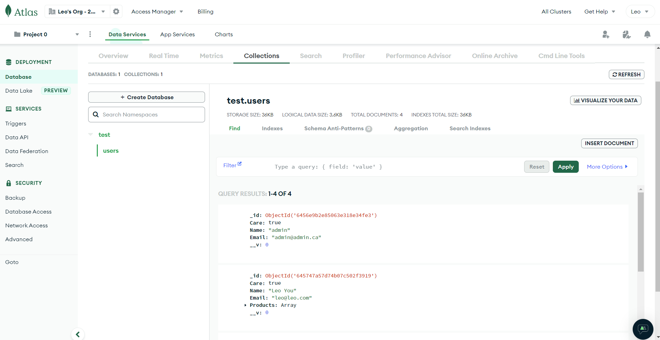Click the Filter external link icon

[x=240, y=164]
